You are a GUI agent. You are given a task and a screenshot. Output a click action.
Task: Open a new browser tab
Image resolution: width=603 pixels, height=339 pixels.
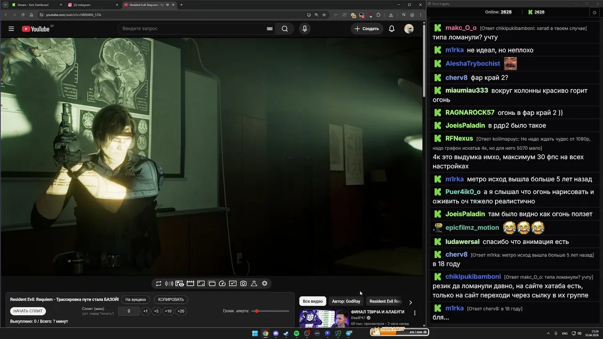(x=181, y=5)
